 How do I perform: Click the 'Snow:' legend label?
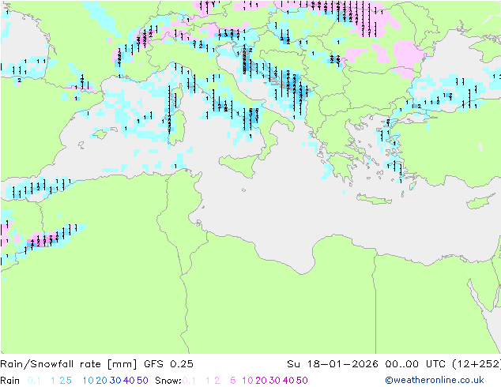pos(168,381)
